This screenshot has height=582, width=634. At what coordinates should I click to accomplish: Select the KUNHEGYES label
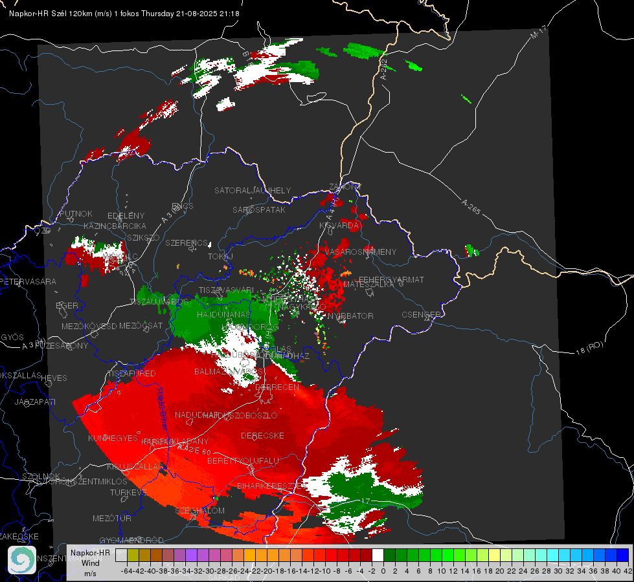[113, 438]
